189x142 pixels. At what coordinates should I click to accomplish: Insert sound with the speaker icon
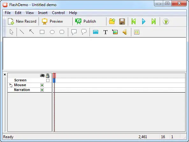pos(125,32)
